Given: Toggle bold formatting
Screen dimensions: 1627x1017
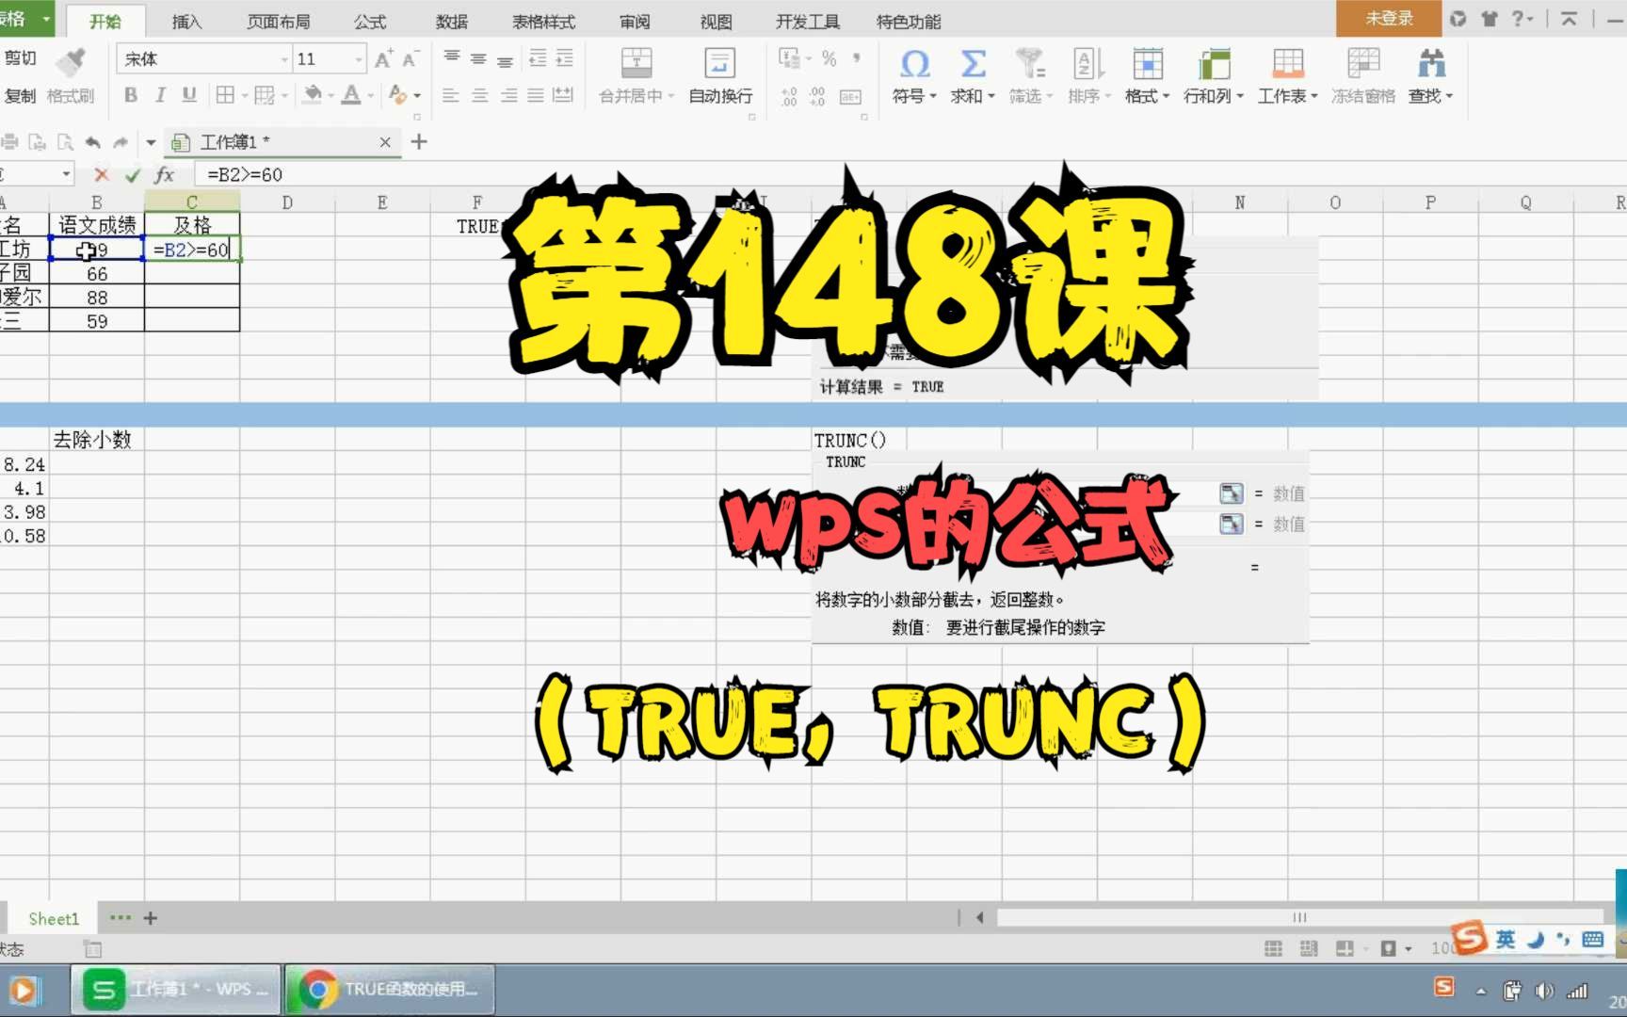Looking at the screenshot, I should point(131,95).
